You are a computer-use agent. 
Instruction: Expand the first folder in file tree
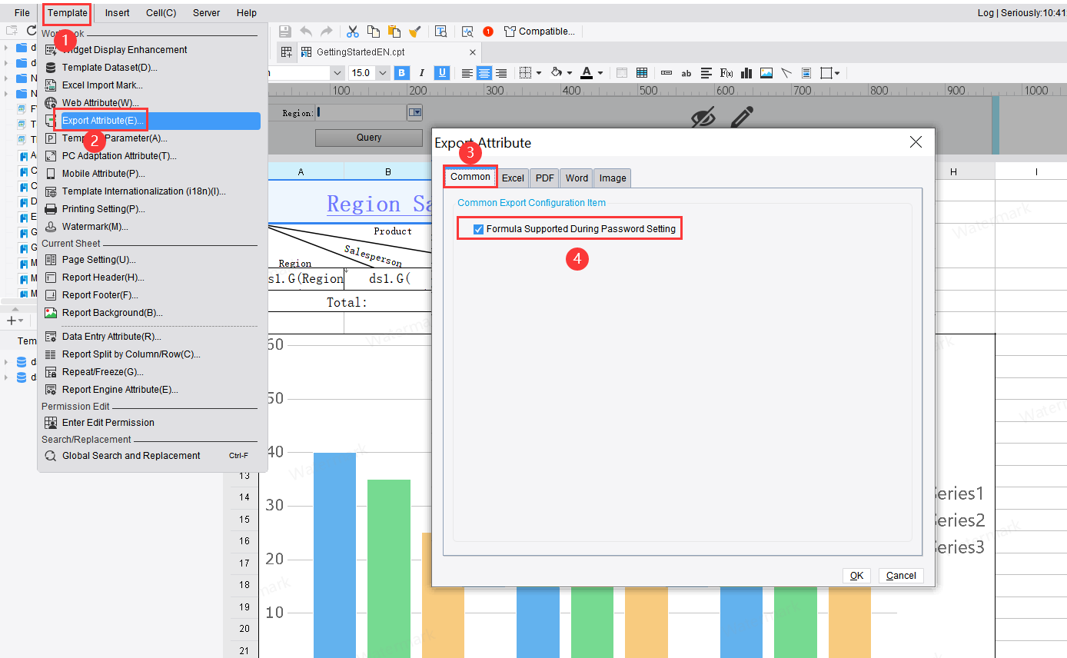pyautogui.click(x=6, y=48)
